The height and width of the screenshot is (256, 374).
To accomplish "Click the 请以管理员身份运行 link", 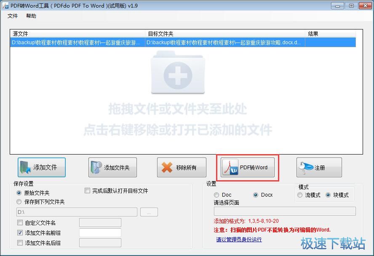I will point(239,239).
